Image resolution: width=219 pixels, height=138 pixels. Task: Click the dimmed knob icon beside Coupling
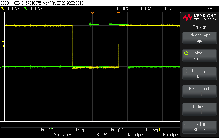pos(186,71)
